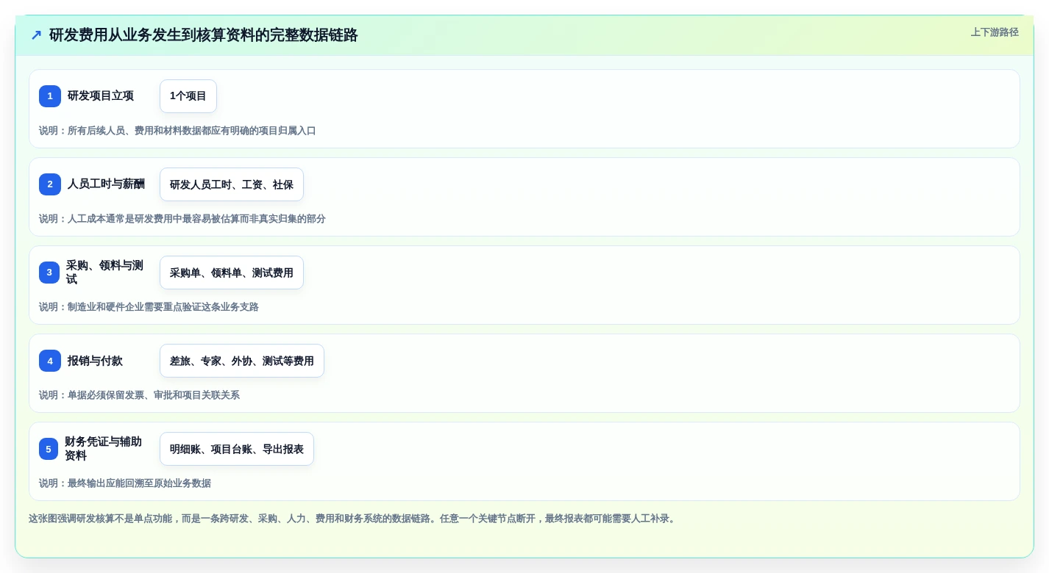The width and height of the screenshot is (1049, 573).
Task: Select step number 3 badge
Action: pyautogui.click(x=49, y=273)
